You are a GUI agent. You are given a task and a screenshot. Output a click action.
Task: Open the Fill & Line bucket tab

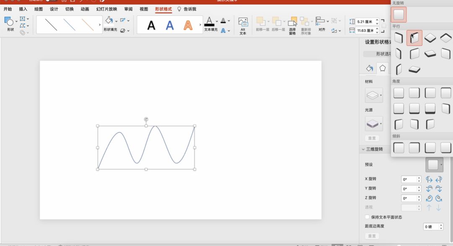click(370, 68)
